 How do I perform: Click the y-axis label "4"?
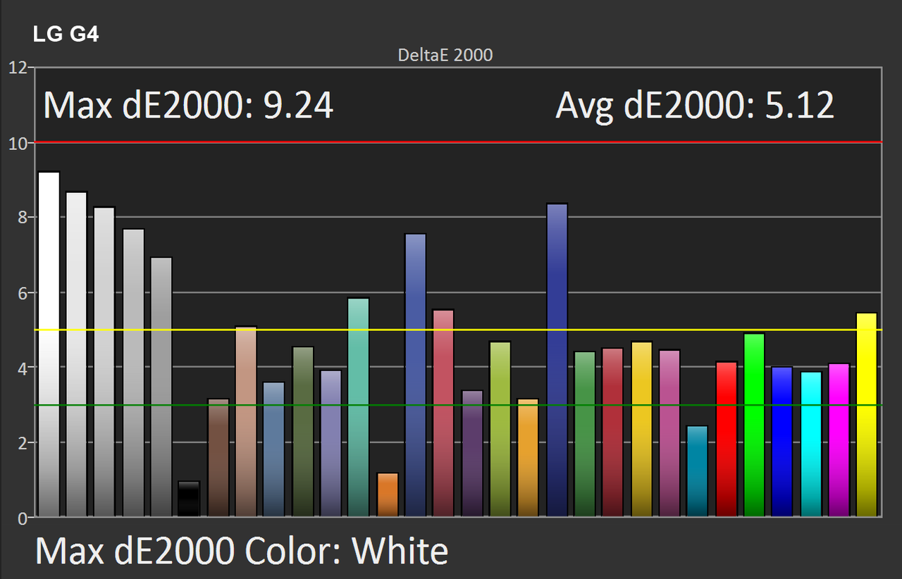tap(22, 368)
